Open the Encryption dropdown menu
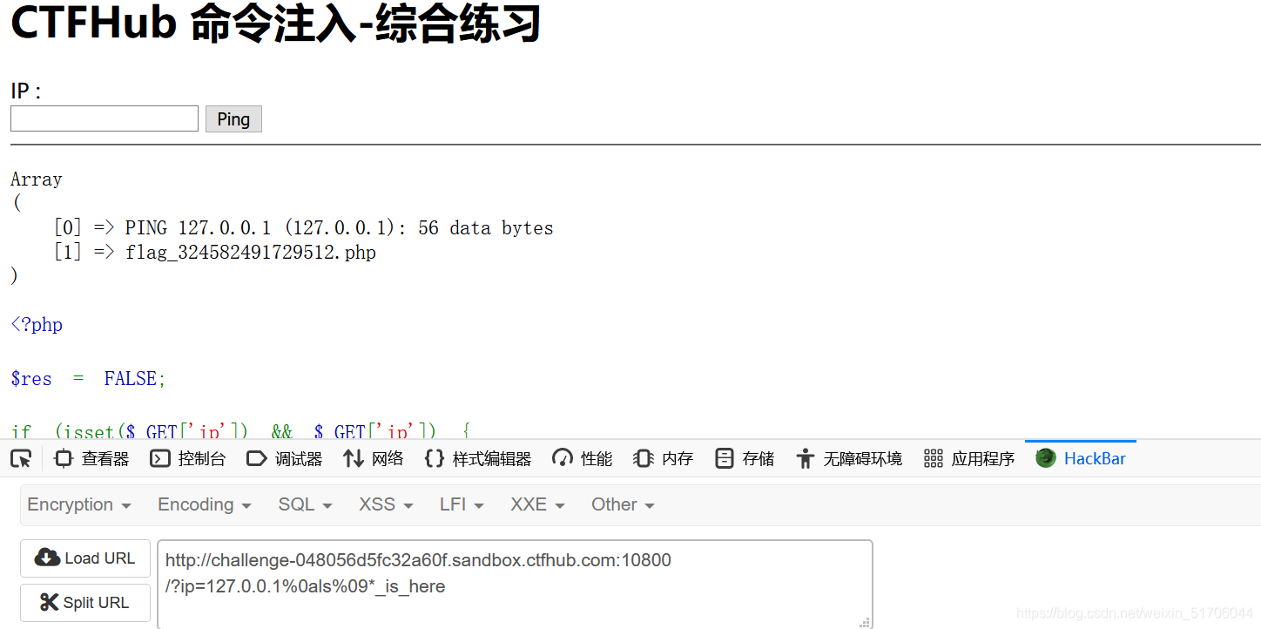This screenshot has height=629, width=1261. pos(79,504)
